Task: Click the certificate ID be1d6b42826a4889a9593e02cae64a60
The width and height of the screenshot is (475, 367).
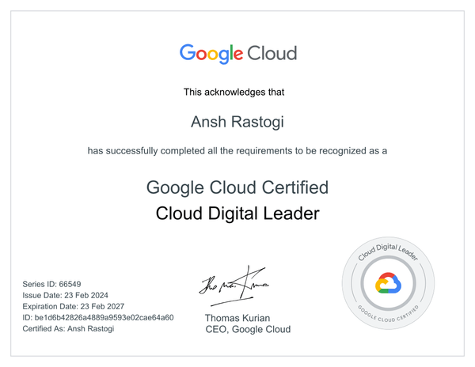Action: (104, 318)
